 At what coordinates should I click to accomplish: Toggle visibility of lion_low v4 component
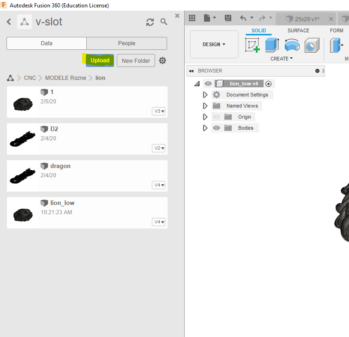coord(208,84)
